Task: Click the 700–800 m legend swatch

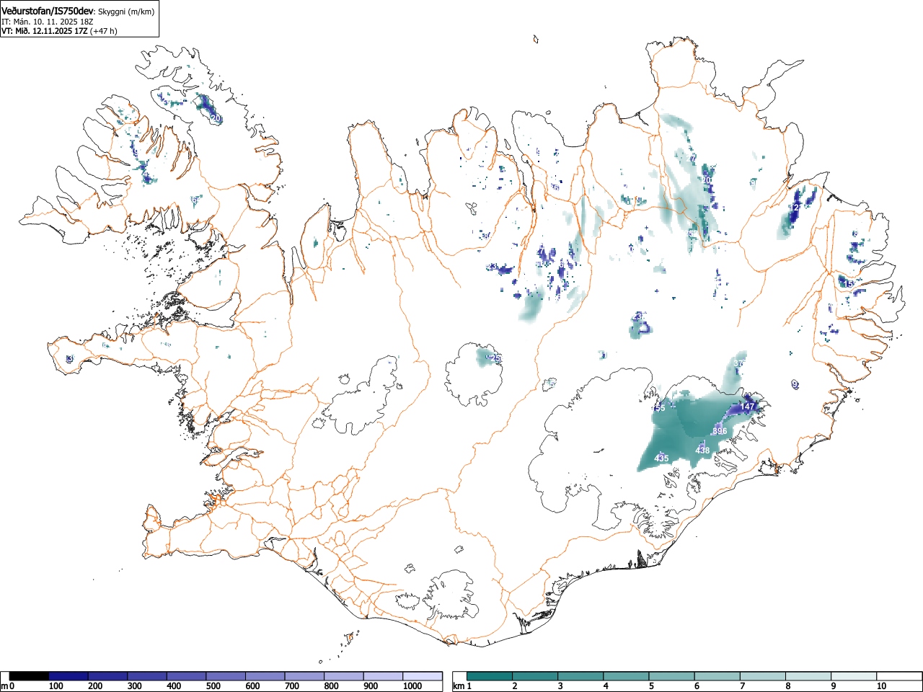Action: (x=304, y=676)
